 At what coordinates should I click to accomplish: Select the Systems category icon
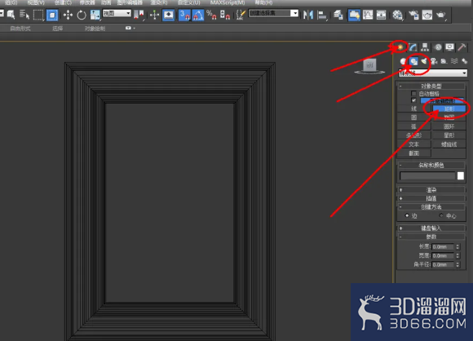[464, 61]
